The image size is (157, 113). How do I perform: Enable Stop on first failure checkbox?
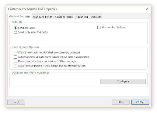pos(99,27)
